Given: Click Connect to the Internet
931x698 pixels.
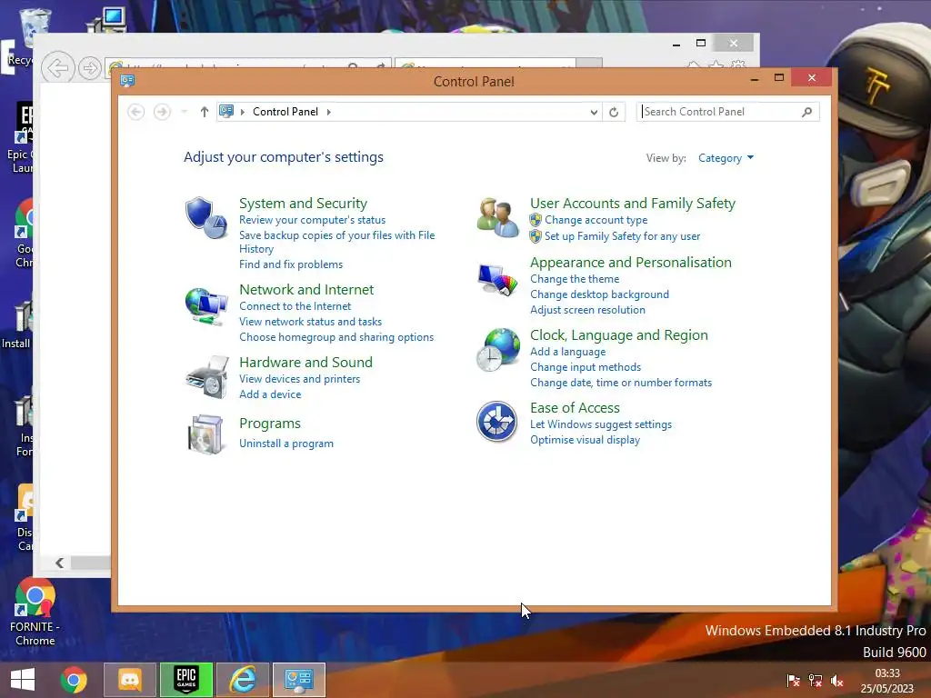Looking at the screenshot, I should pos(295,306).
